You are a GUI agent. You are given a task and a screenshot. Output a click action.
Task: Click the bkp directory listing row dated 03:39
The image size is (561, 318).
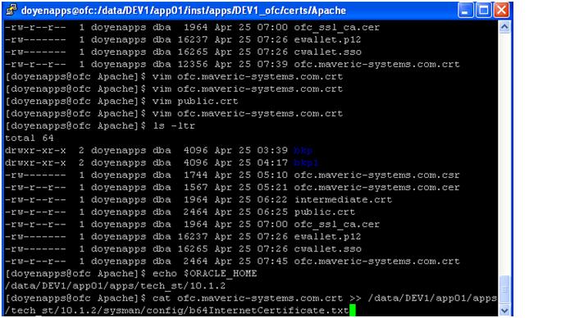point(159,151)
